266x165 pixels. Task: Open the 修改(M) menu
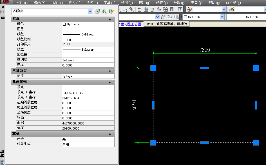coord(162,3)
